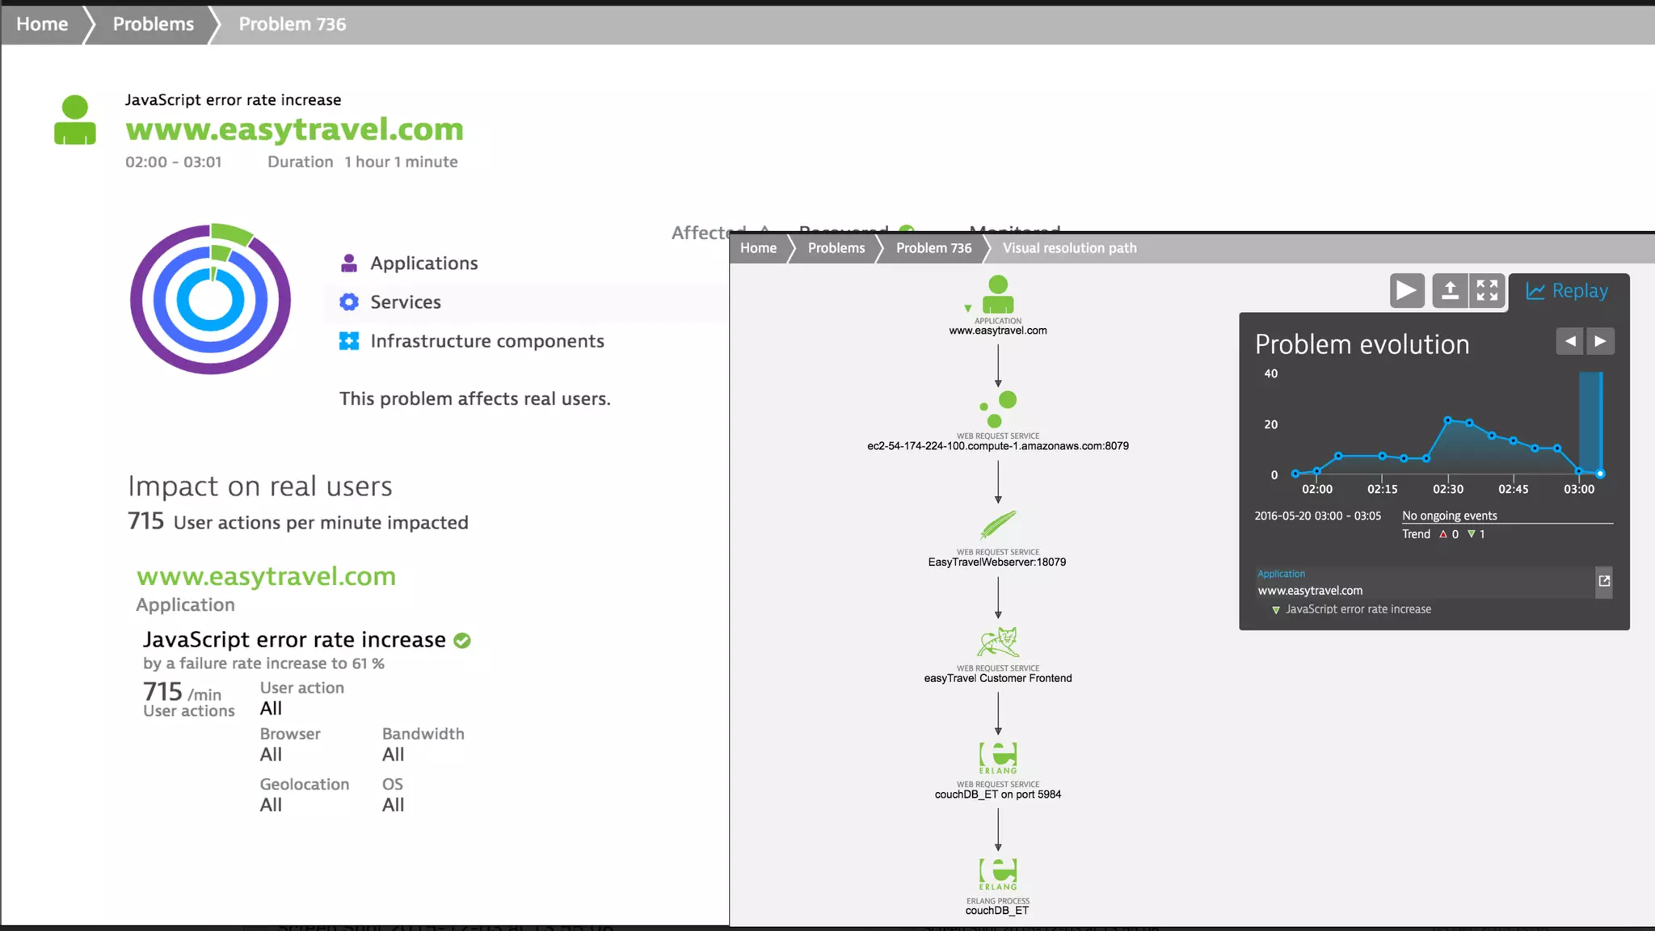Click the export upload icon
Screen dimensions: 1655x931
click(x=1450, y=290)
